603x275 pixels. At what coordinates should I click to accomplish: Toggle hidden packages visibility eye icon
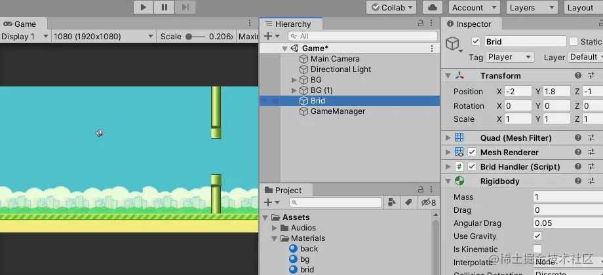pos(429,202)
